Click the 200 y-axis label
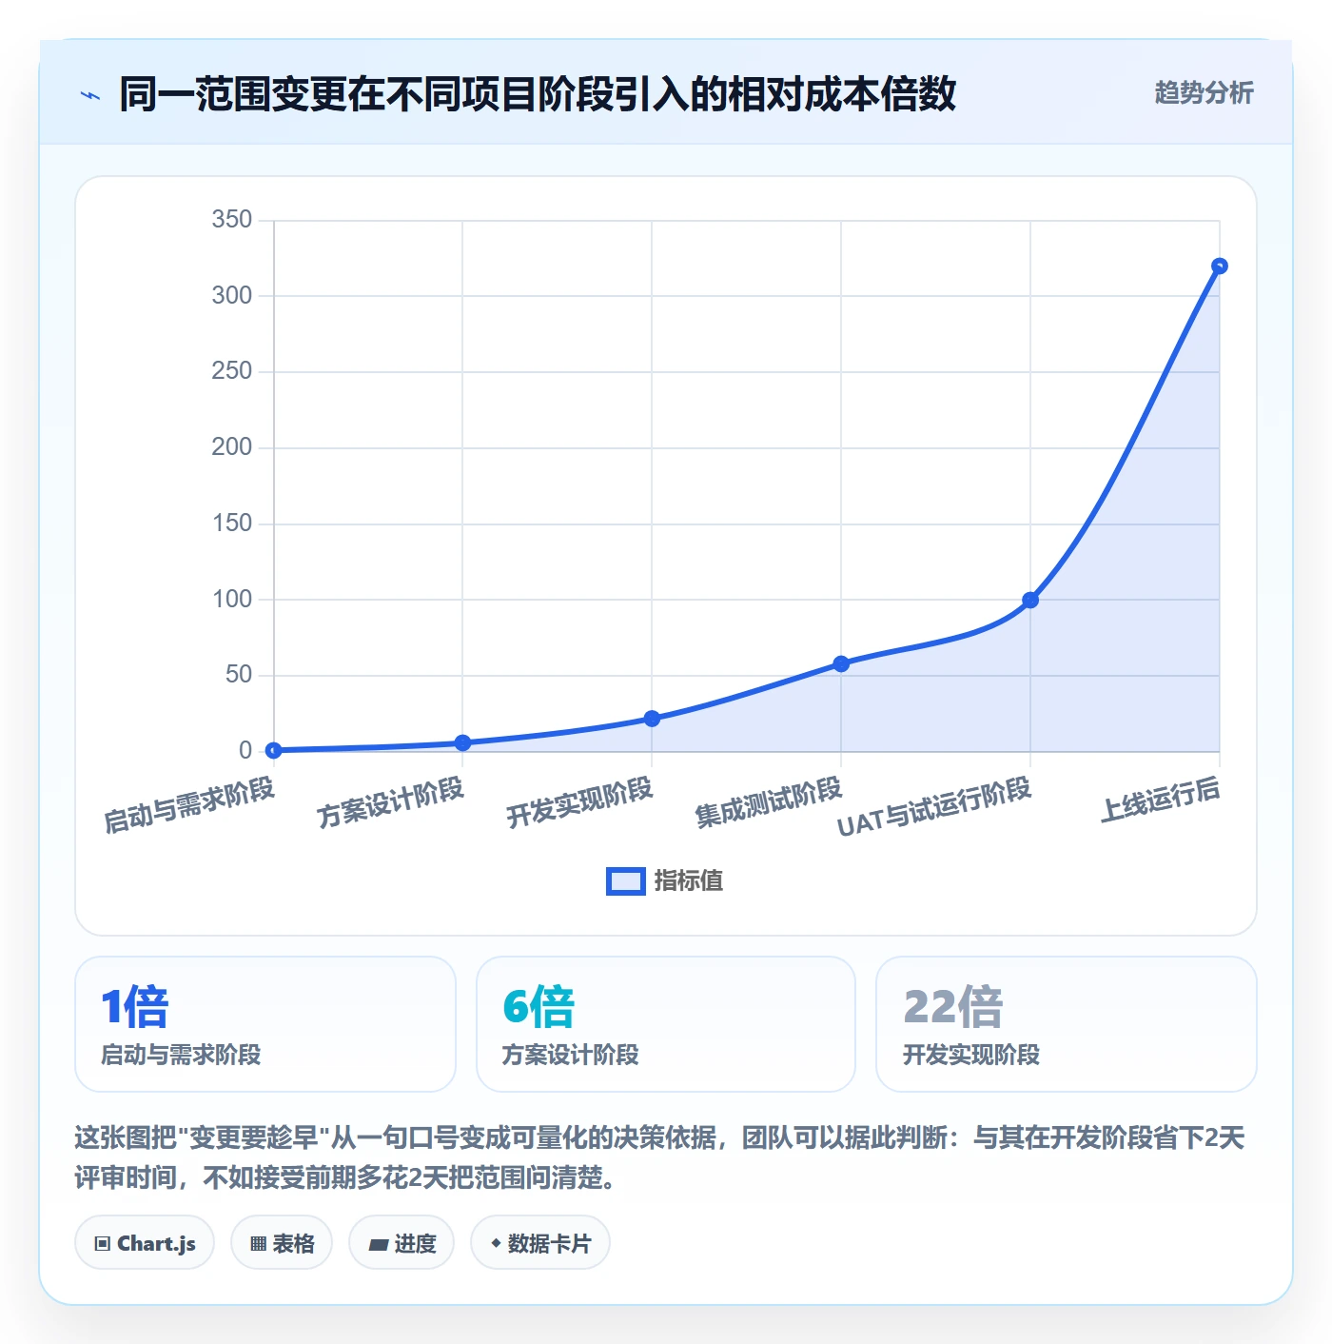1332x1344 pixels. tap(232, 447)
